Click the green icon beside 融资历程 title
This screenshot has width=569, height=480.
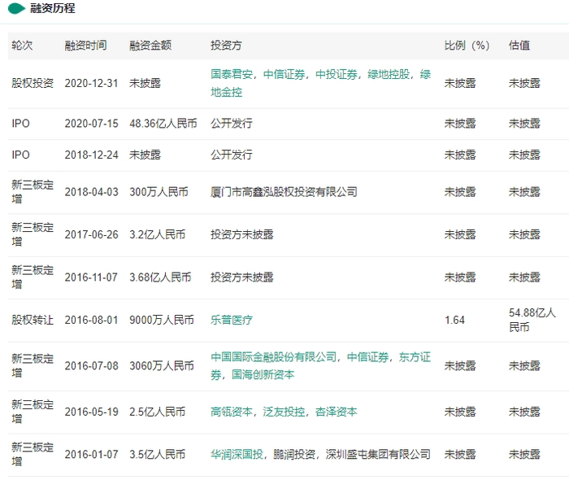click(x=15, y=9)
